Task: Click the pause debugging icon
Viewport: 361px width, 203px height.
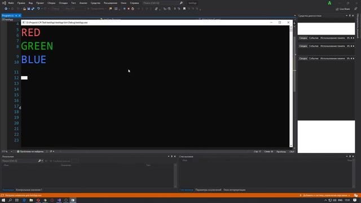Action: click(124, 9)
